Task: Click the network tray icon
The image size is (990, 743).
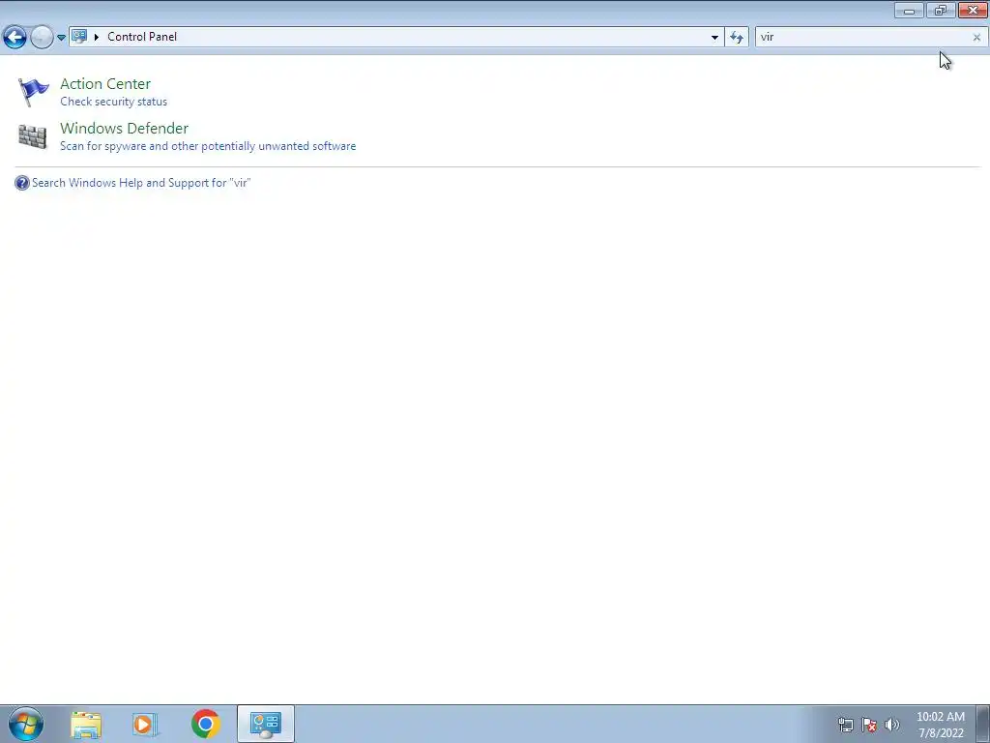Action: click(845, 725)
